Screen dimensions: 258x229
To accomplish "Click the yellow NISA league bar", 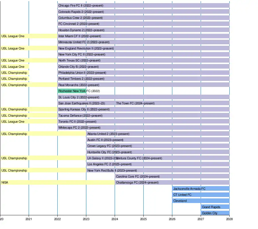I will pyautogui.click(x=57, y=183).
